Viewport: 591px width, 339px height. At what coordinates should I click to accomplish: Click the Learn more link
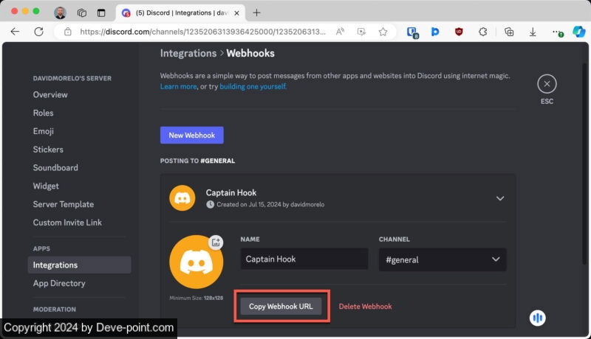[x=178, y=86]
